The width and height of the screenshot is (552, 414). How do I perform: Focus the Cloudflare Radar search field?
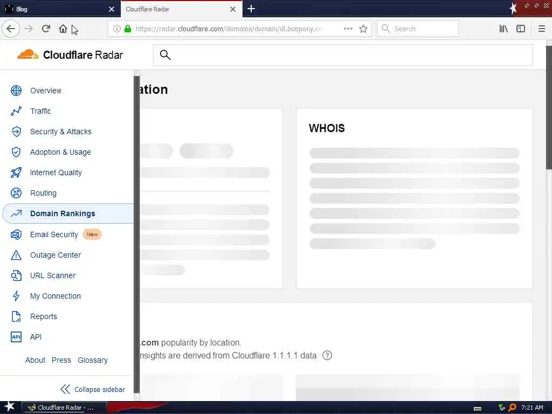tap(343, 54)
